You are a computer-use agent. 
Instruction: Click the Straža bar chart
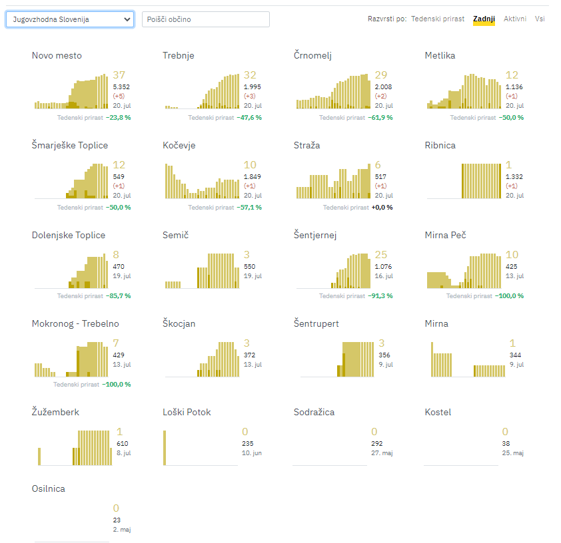[x=333, y=181]
